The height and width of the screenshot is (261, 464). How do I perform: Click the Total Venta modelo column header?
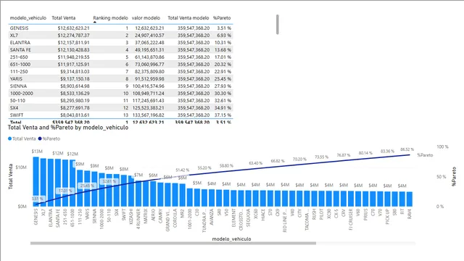click(x=188, y=18)
